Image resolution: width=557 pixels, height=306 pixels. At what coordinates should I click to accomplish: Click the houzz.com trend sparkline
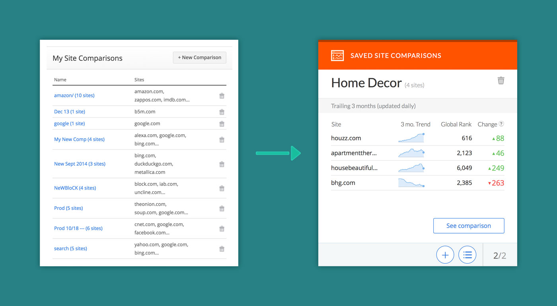411,138
